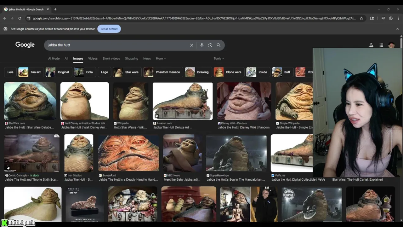Open the Chrome three-dot menu
Screen dimensions: 403x227
pyautogui.click(x=398, y=18)
